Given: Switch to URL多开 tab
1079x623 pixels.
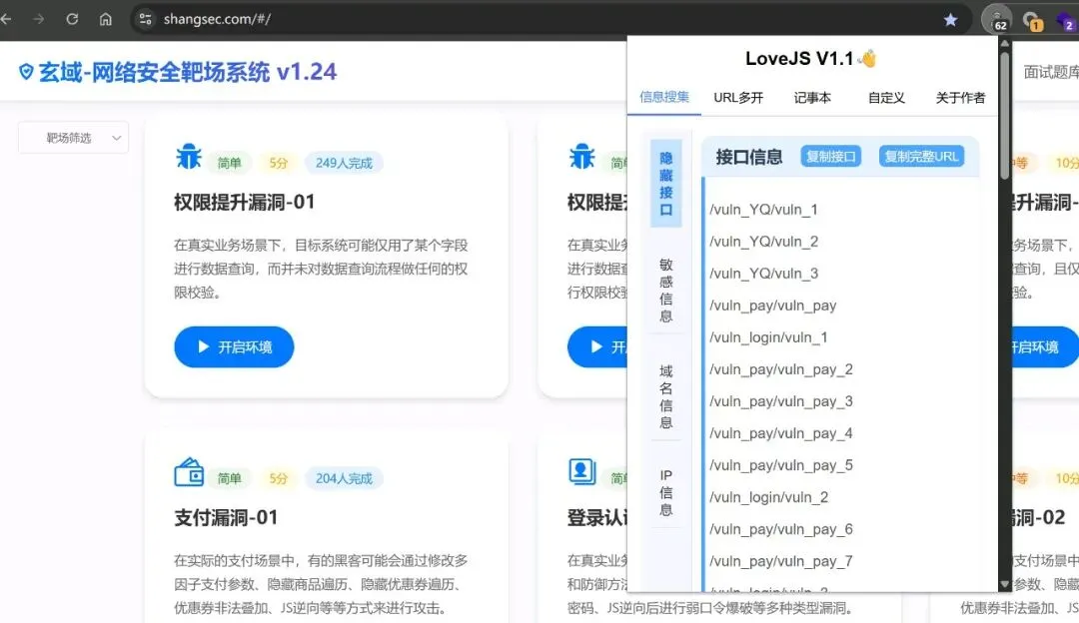Looking at the screenshot, I should click(x=738, y=98).
